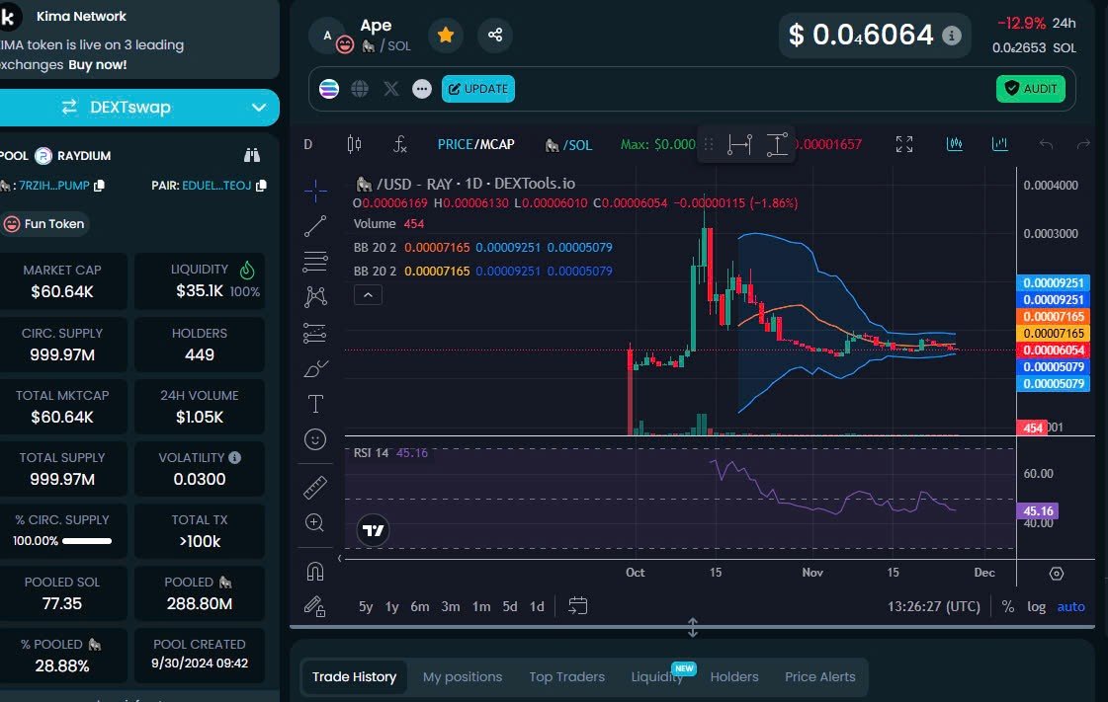Image resolution: width=1108 pixels, height=702 pixels.
Task: Copy the EDUEL...TEOJ pair address
Action: [262, 186]
